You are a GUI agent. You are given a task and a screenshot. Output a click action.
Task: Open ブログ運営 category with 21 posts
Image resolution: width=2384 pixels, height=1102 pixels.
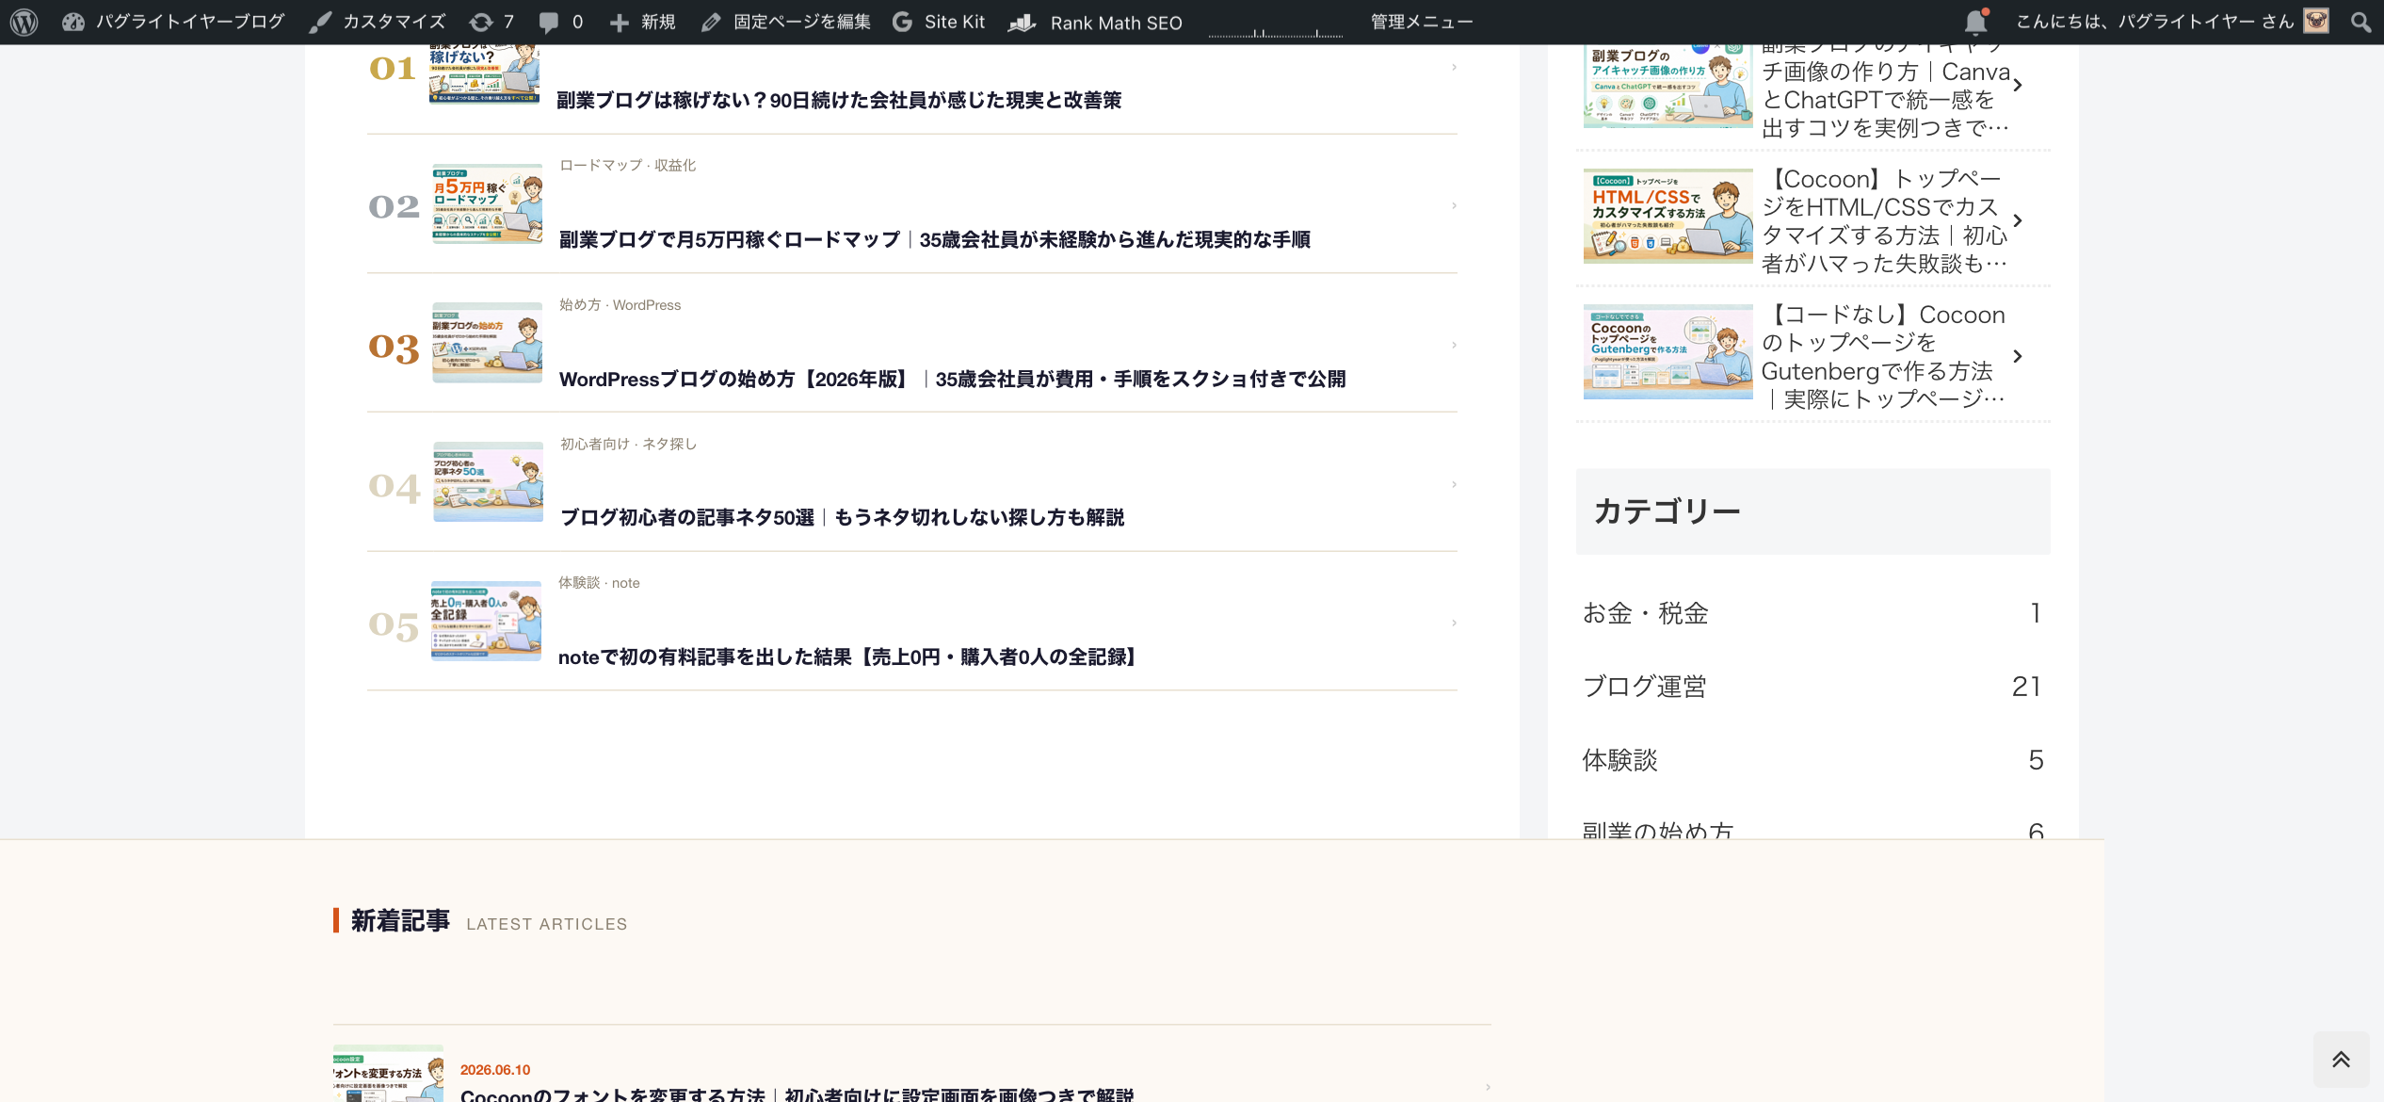[1812, 687]
